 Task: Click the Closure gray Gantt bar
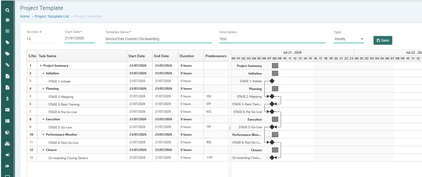[275, 150]
